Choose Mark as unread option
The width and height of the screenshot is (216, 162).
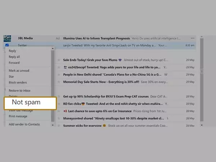[19, 71]
